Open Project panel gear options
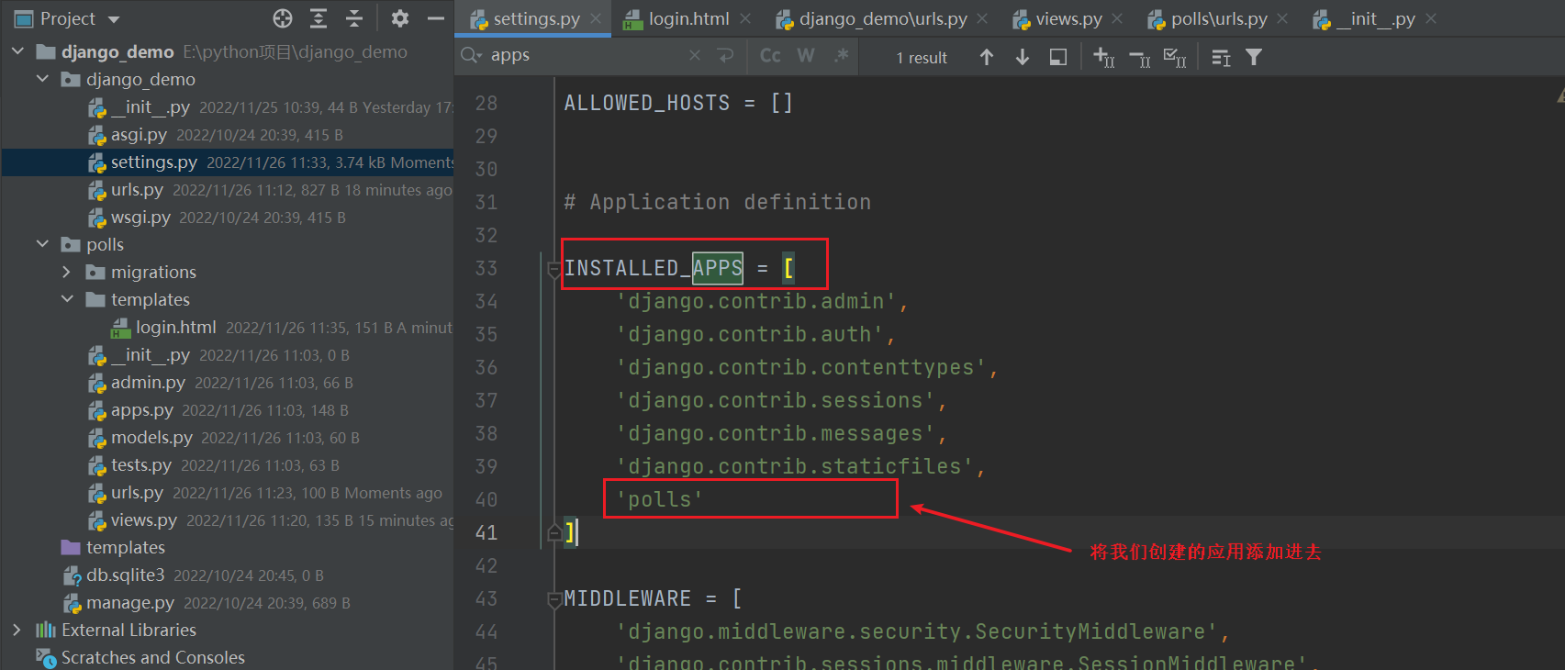 pyautogui.click(x=400, y=18)
